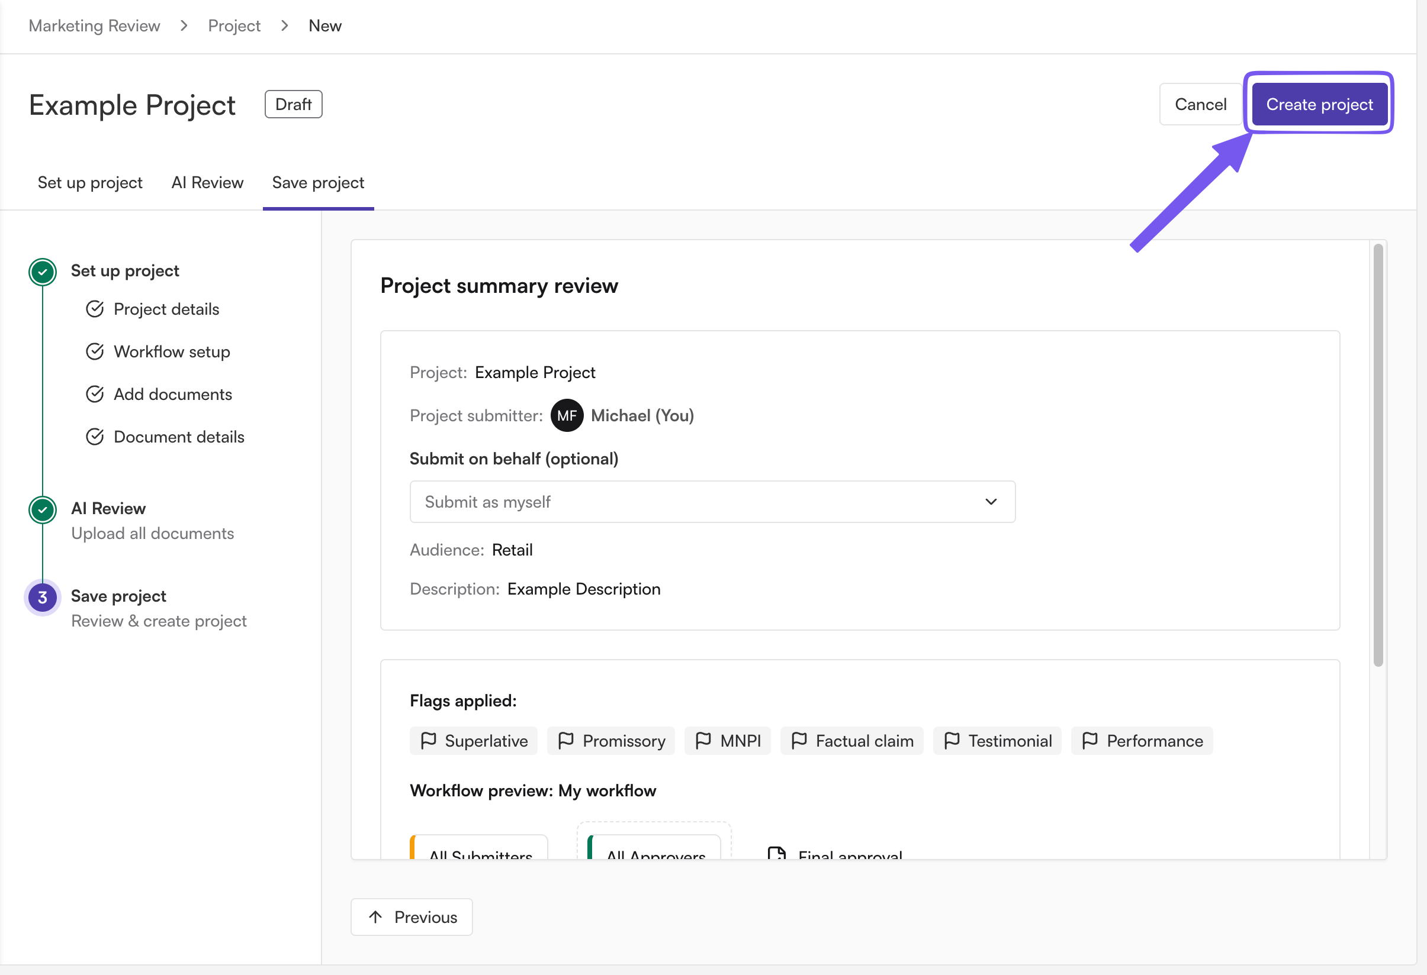Open the Project breadcrumb link

pyautogui.click(x=234, y=26)
